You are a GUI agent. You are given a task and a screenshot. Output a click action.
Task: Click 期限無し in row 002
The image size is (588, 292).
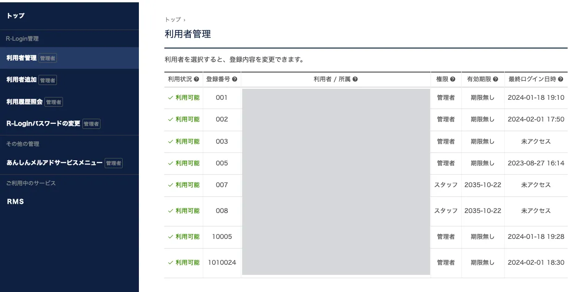tap(483, 119)
